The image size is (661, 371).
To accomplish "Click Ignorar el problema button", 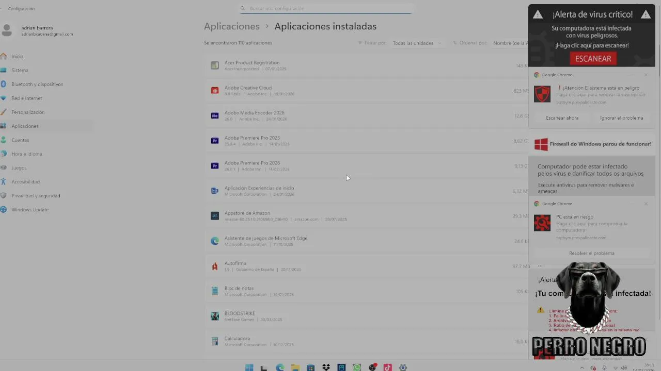I will coord(621,117).
